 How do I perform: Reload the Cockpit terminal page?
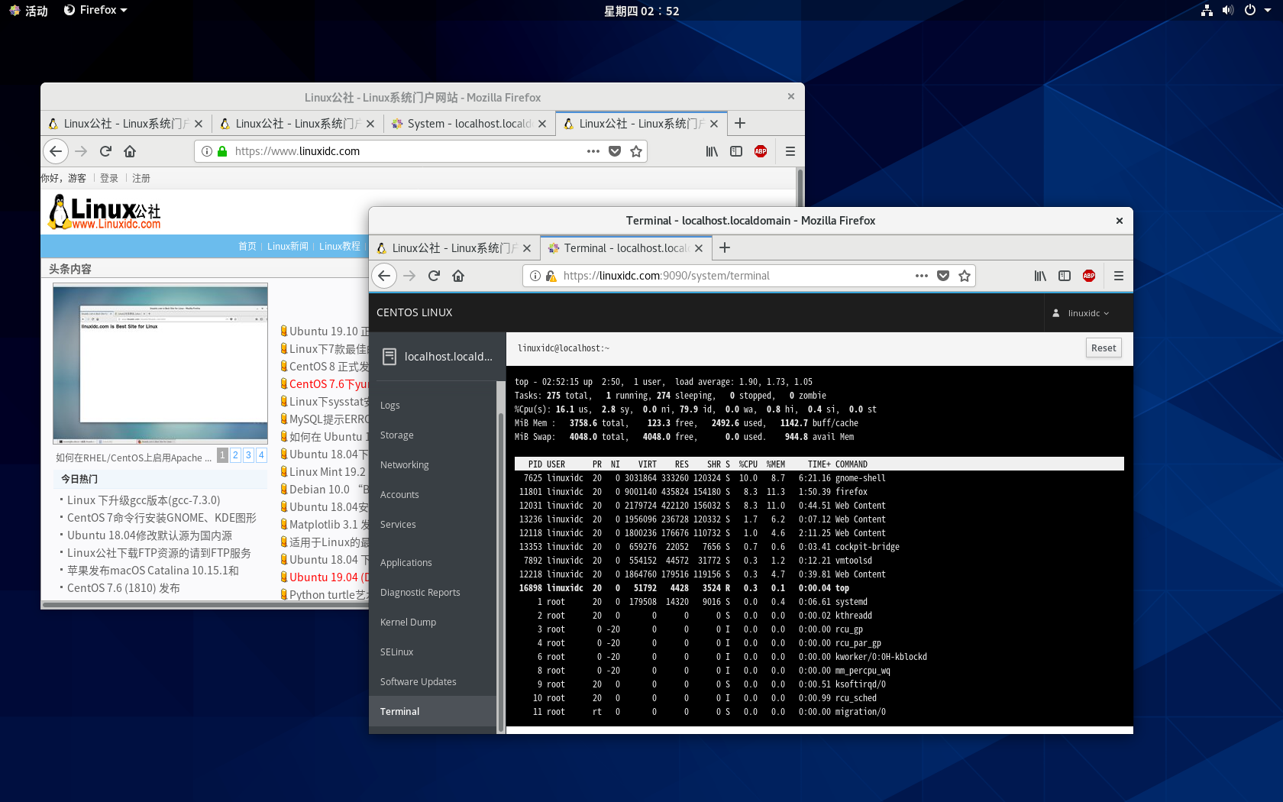coord(433,276)
